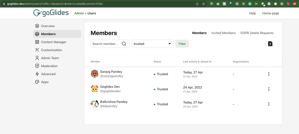The height and width of the screenshot is (134, 299).
Task: Click Balkrishna Pandey's avatar
Action: pos(94,104)
